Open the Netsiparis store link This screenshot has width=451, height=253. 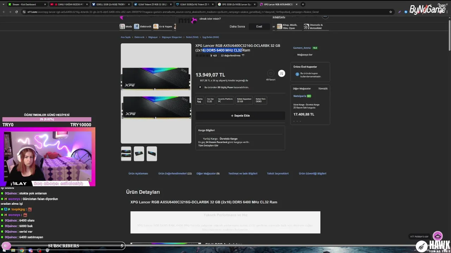(299, 96)
